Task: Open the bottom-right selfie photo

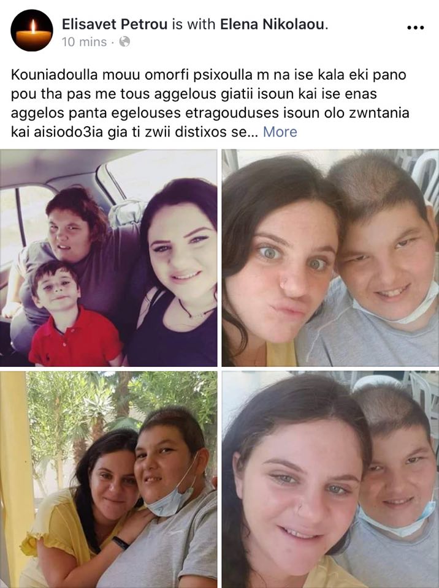Action: coord(330,480)
